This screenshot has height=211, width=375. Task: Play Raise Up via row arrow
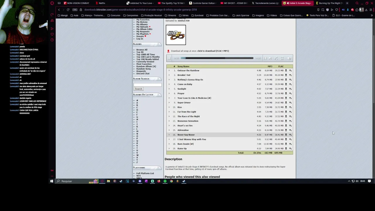pyautogui.click(x=169, y=149)
